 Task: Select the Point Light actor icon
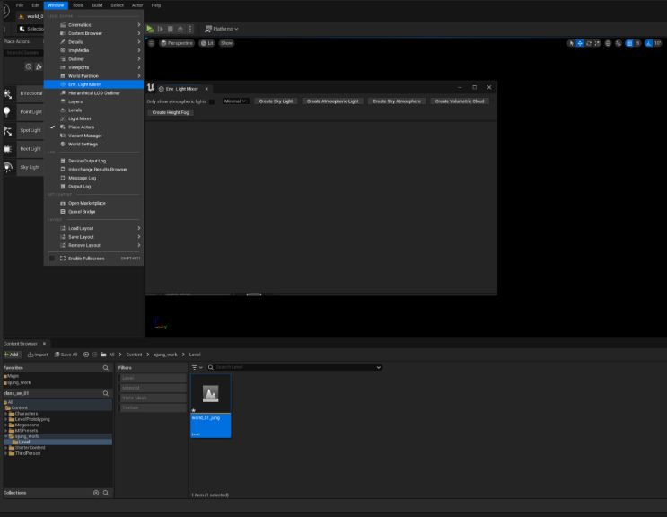7,112
